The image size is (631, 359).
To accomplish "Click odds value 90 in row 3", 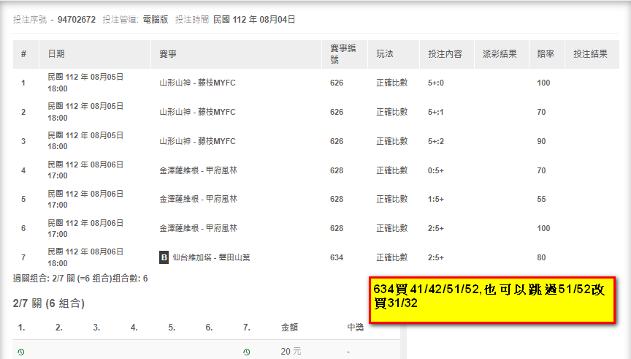I will coord(541,141).
